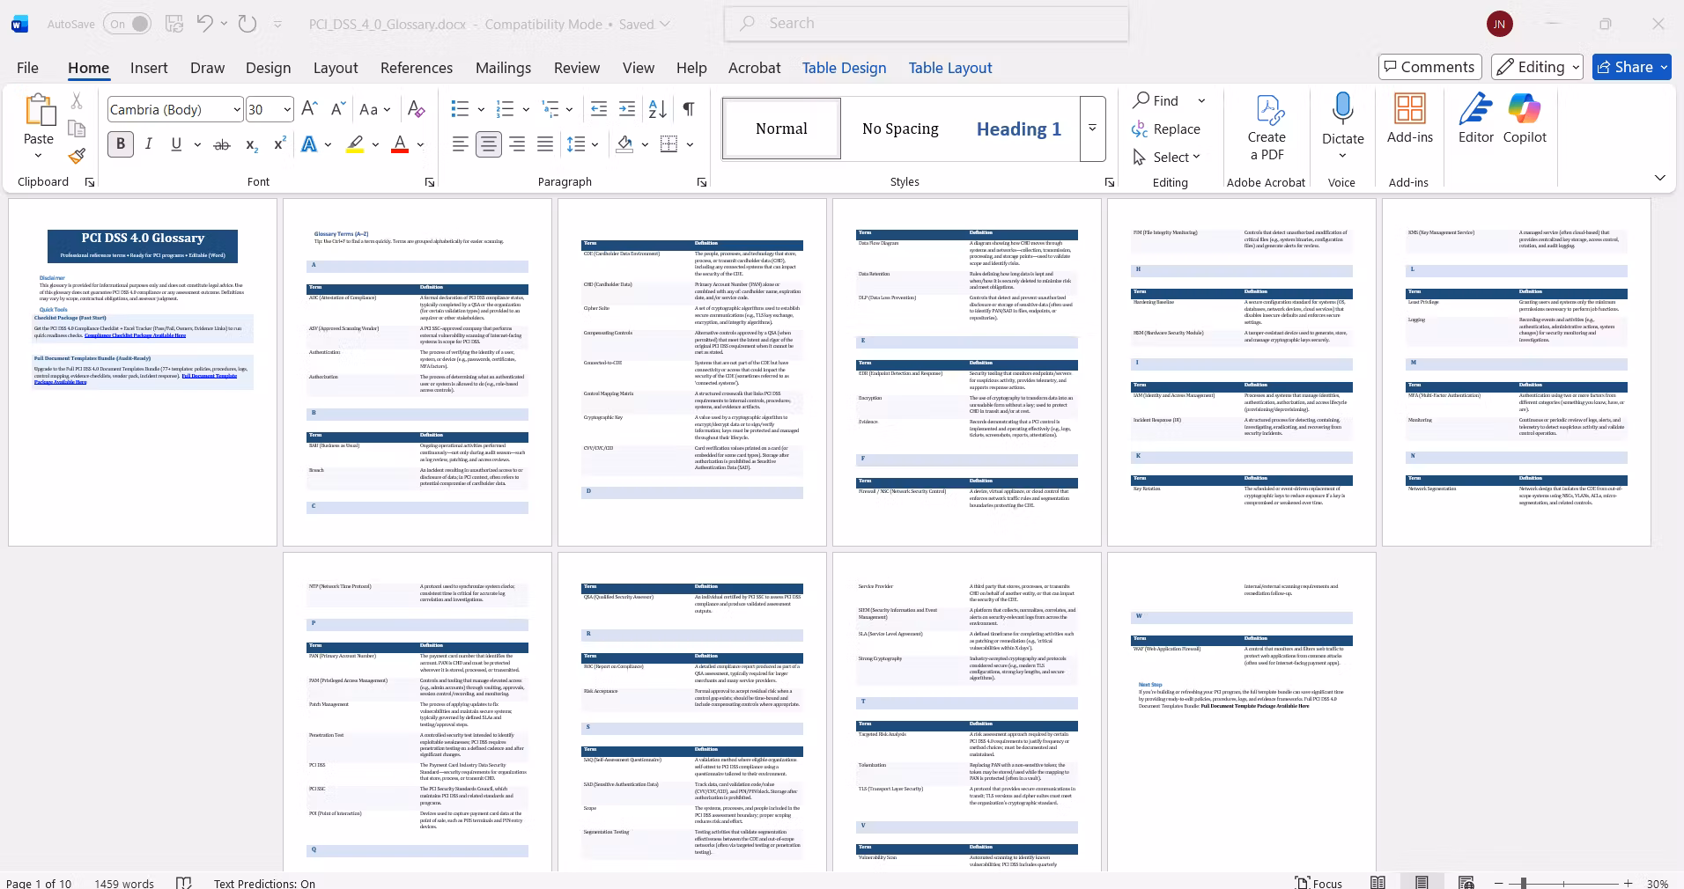Open the Table Design tab
This screenshot has width=1684, height=889.
844,68
